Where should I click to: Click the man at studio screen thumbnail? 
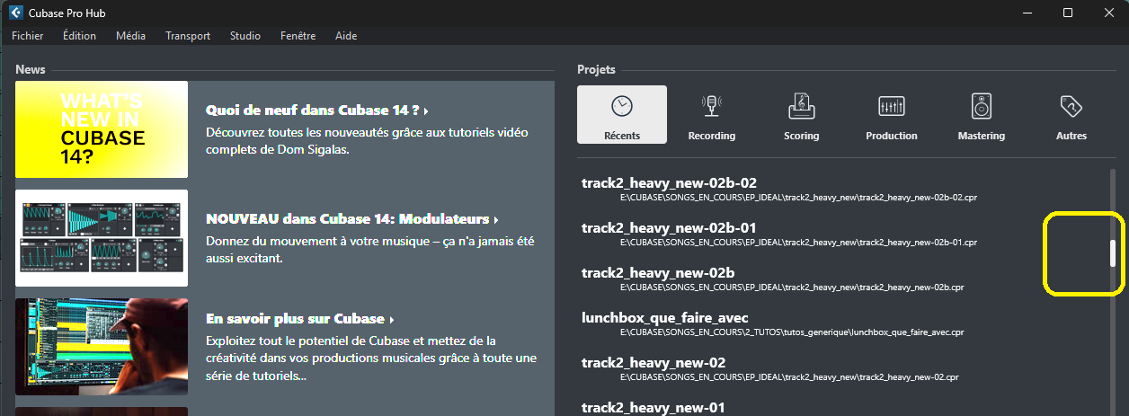click(x=102, y=347)
